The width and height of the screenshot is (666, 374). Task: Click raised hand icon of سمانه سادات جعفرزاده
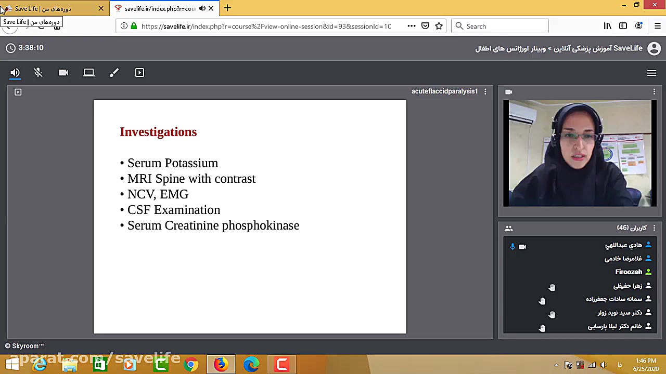click(542, 301)
